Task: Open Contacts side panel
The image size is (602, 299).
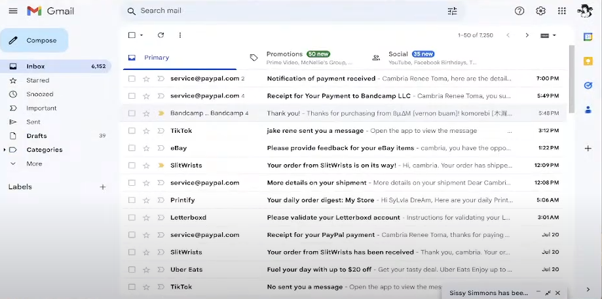Action: 588,110
